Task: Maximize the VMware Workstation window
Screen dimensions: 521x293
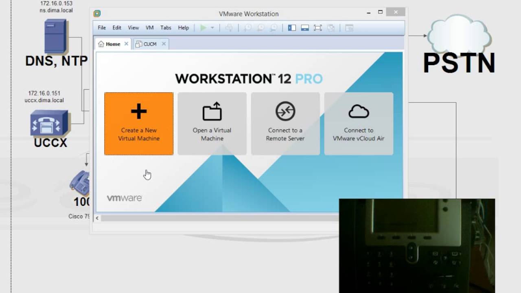Action: (380, 13)
